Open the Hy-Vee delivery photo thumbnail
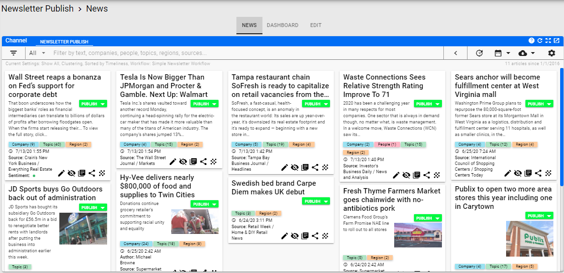Viewport: 564px width, 273px height. click(194, 221)
